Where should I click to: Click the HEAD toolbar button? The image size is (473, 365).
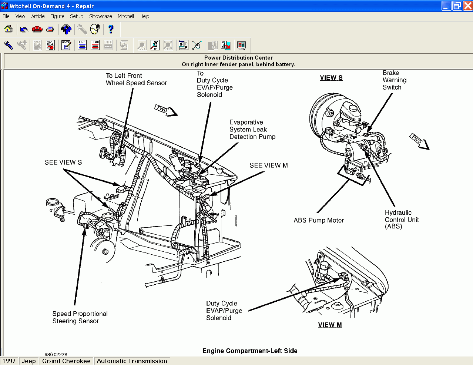point(95,45)
